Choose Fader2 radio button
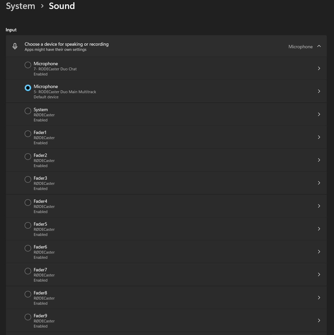 tap(28, 157)
